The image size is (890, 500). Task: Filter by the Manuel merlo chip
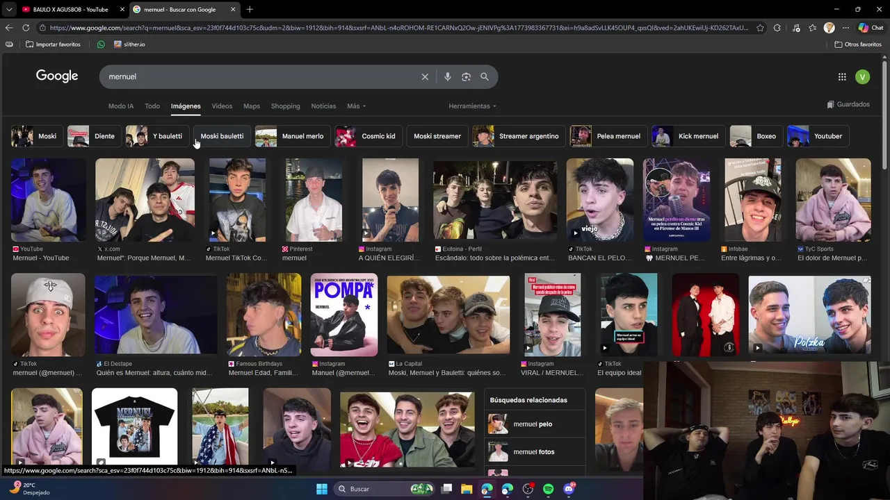[292, 136]
